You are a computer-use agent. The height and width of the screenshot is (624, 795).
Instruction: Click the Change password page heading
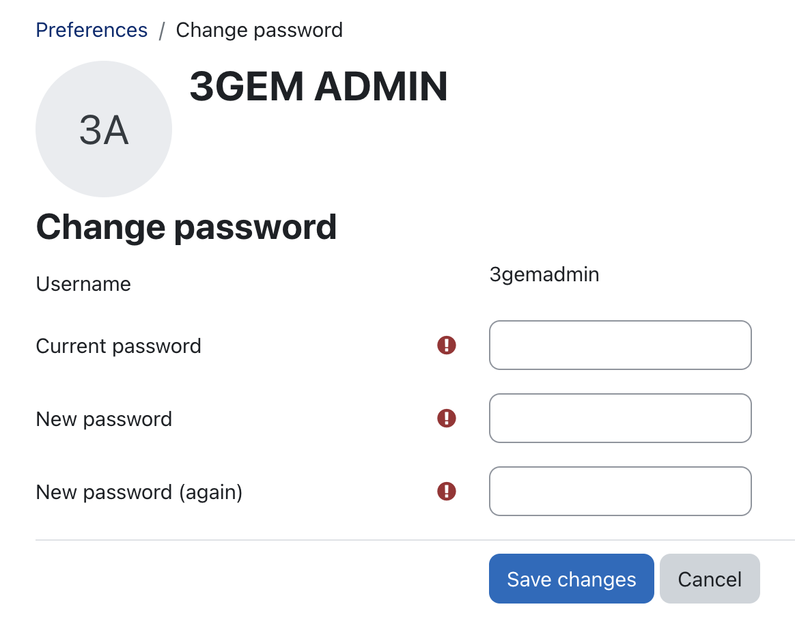186,227
